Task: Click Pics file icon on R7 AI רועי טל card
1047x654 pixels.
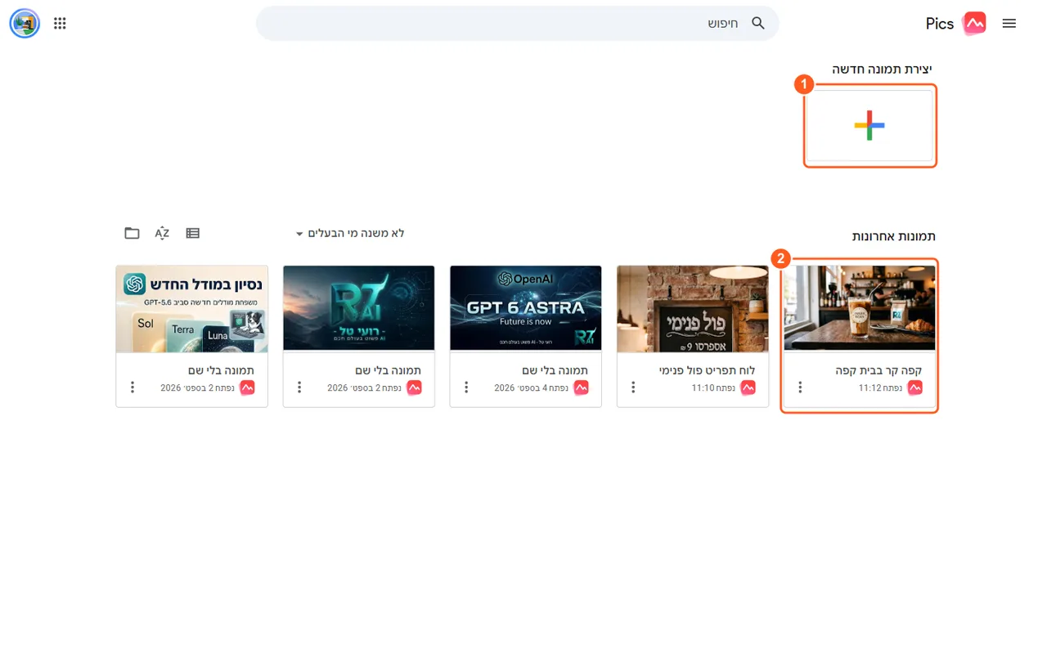Action: click(x=415, y=387)
